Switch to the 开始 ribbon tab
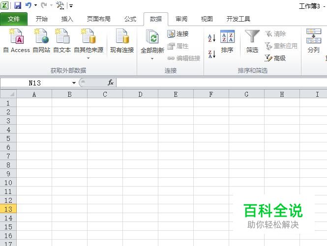Viewport: 327px width, 246px height. point(41,19)
